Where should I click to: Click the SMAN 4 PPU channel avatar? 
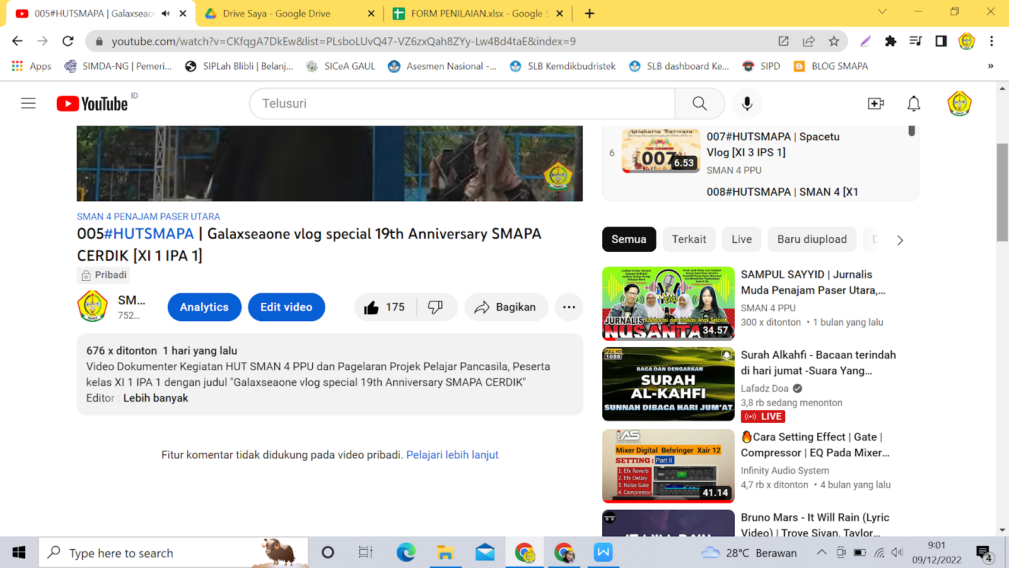92,307
